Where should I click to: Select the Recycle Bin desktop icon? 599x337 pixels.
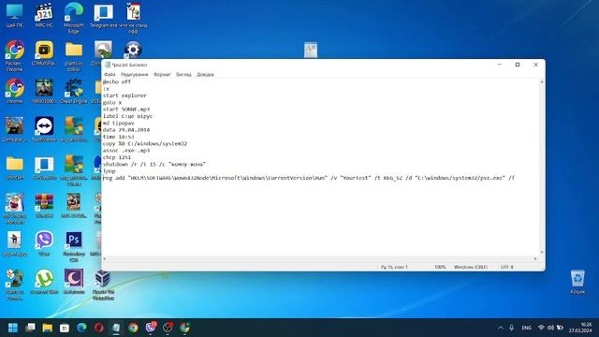(x=577, y=282)
